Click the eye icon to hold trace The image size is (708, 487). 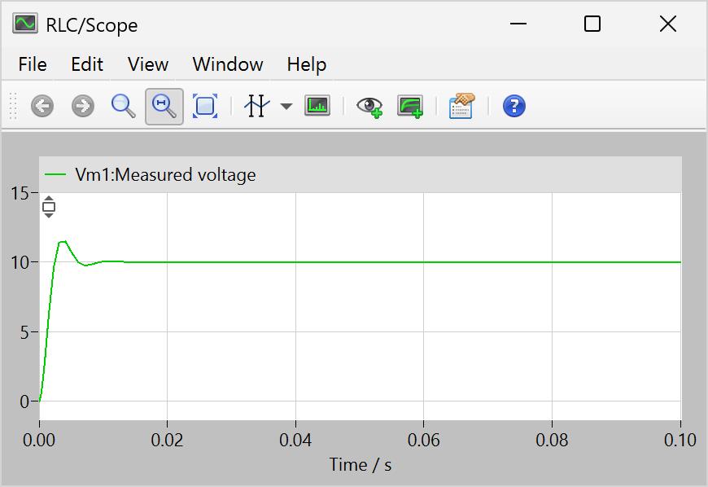369,106
